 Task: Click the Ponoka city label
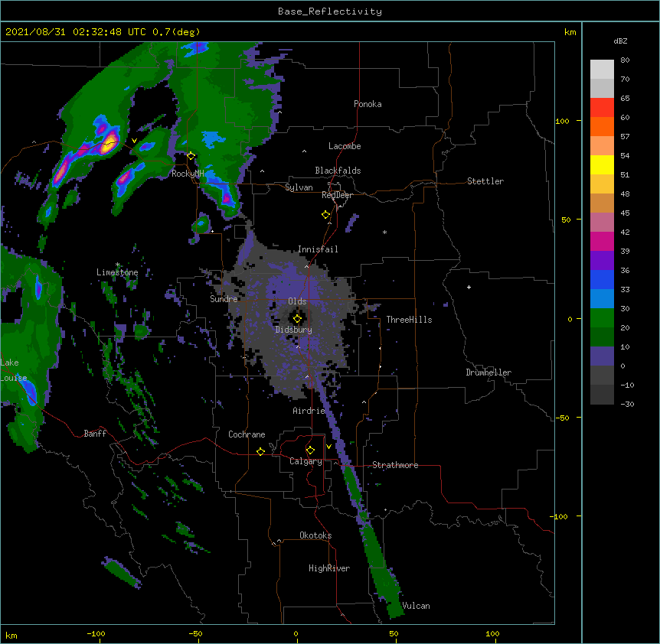368,104
